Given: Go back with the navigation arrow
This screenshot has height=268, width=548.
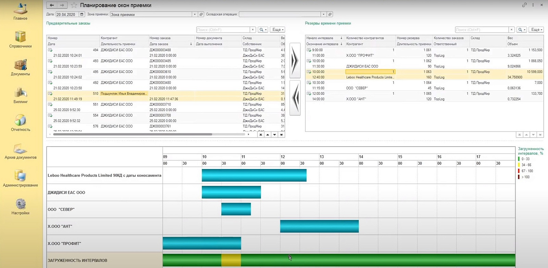Looking at the screenshot, I should [51, 5].
